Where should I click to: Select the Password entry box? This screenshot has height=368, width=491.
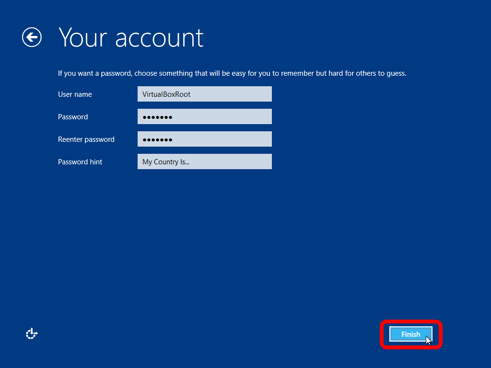[204, 116]
